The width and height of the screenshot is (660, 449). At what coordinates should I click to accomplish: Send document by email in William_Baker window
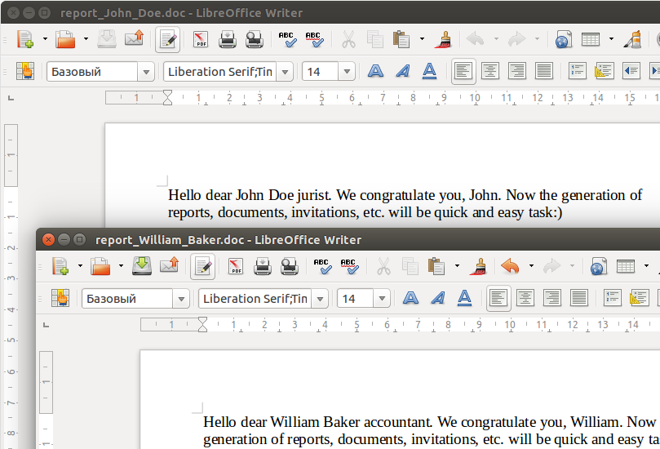pyautogui.click(x=169, y=266)
